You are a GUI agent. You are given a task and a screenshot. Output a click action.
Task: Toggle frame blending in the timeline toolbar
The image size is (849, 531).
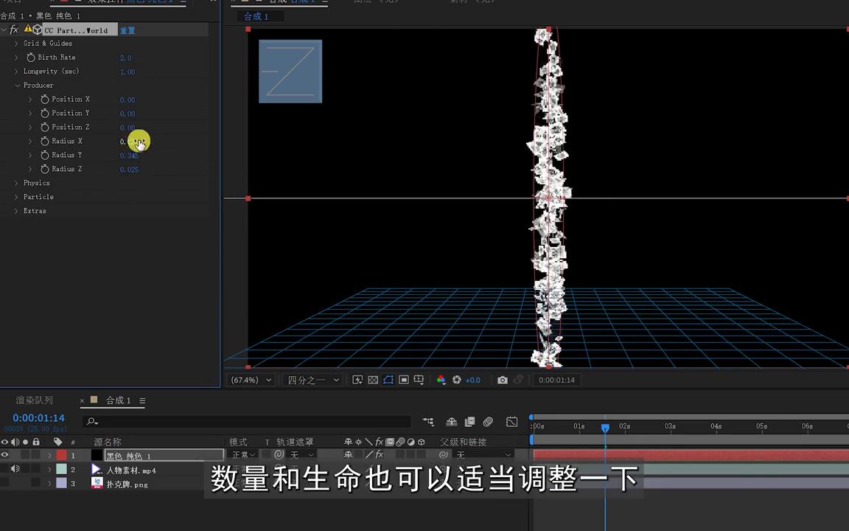click(x=469, y=422)
